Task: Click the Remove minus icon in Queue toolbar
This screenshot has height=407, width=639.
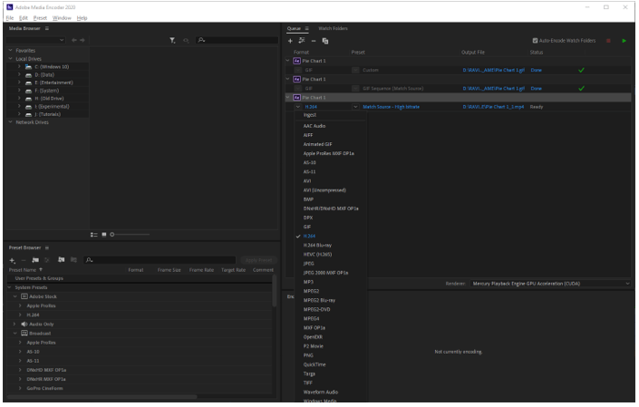Action: 314,41
